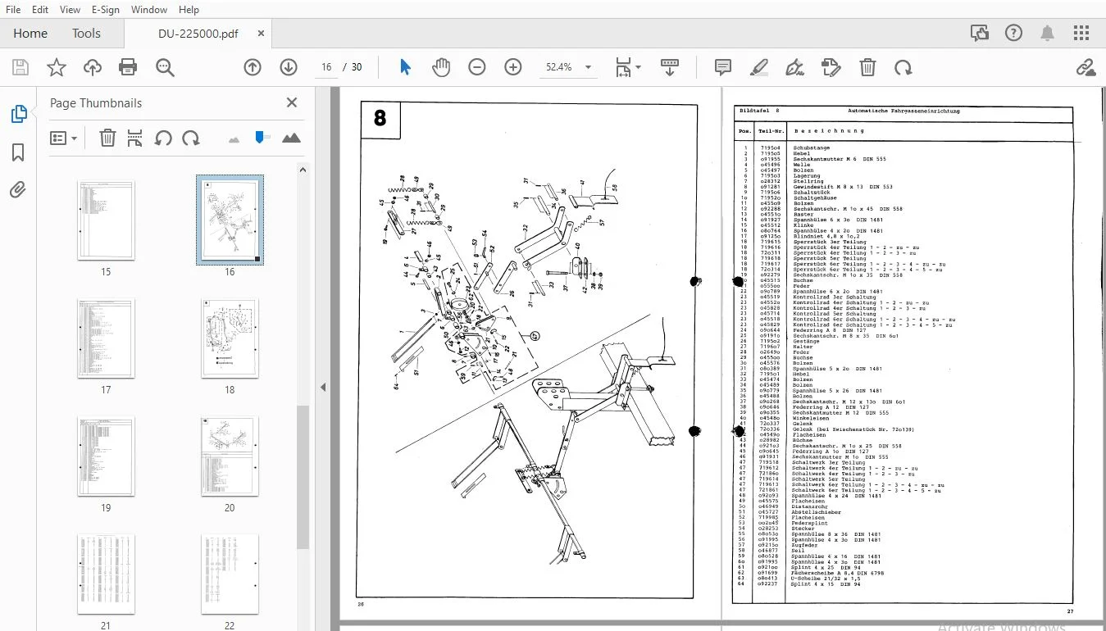Click the page number field showing 16
This screenshot has height=631, width=1106.
click(326, 67)
